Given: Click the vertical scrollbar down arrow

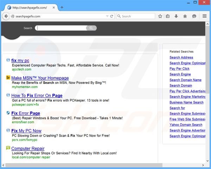Looking at the screenshot, I should pyautogui.click(x=207, y=161).
